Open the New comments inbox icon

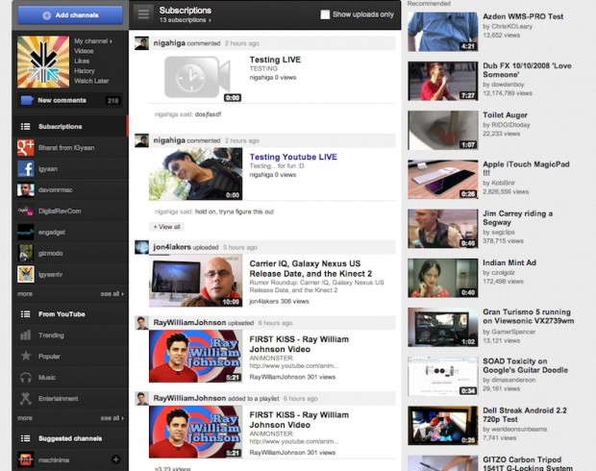coord(26,100)
